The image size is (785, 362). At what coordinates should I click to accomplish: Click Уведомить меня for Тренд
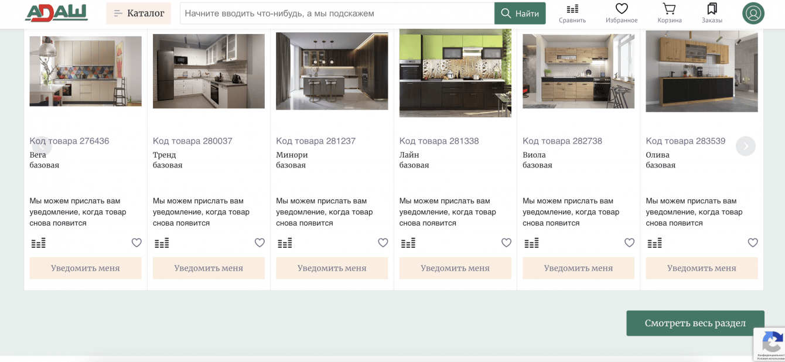[209, 268]
